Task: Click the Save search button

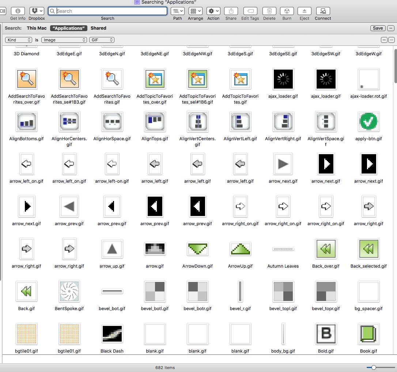Action: click(x=378, y=28)
